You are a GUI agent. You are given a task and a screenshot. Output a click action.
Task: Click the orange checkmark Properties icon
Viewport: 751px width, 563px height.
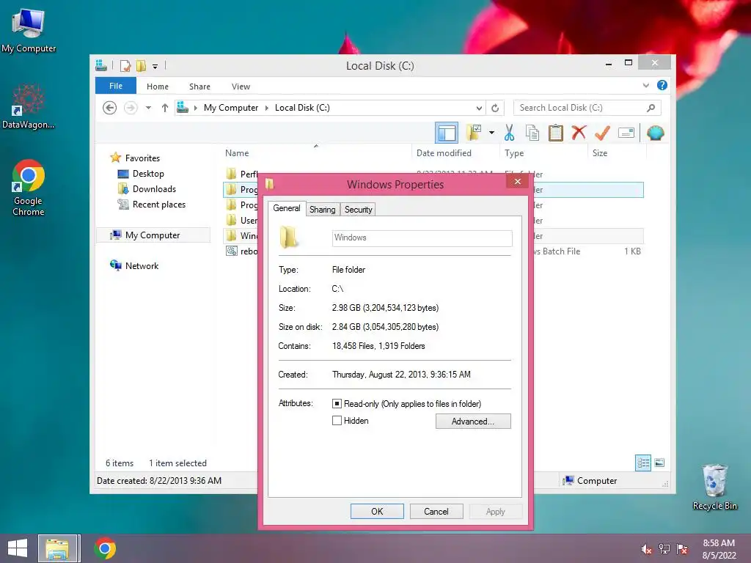(602, 133)
